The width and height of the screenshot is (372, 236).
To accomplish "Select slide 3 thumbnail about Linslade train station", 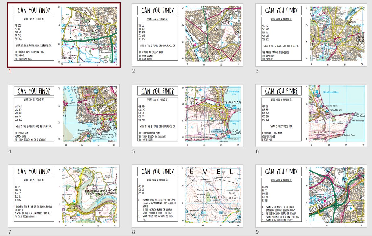I will (311, 35).
